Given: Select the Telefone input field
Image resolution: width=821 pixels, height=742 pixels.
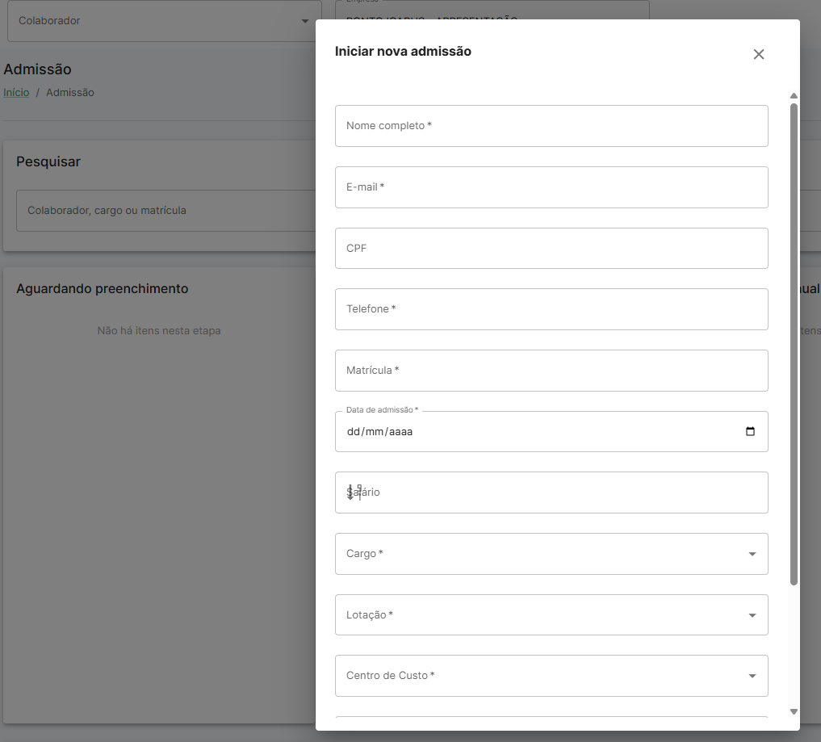Looking at the screenshot, I should (x=551, y=309).
